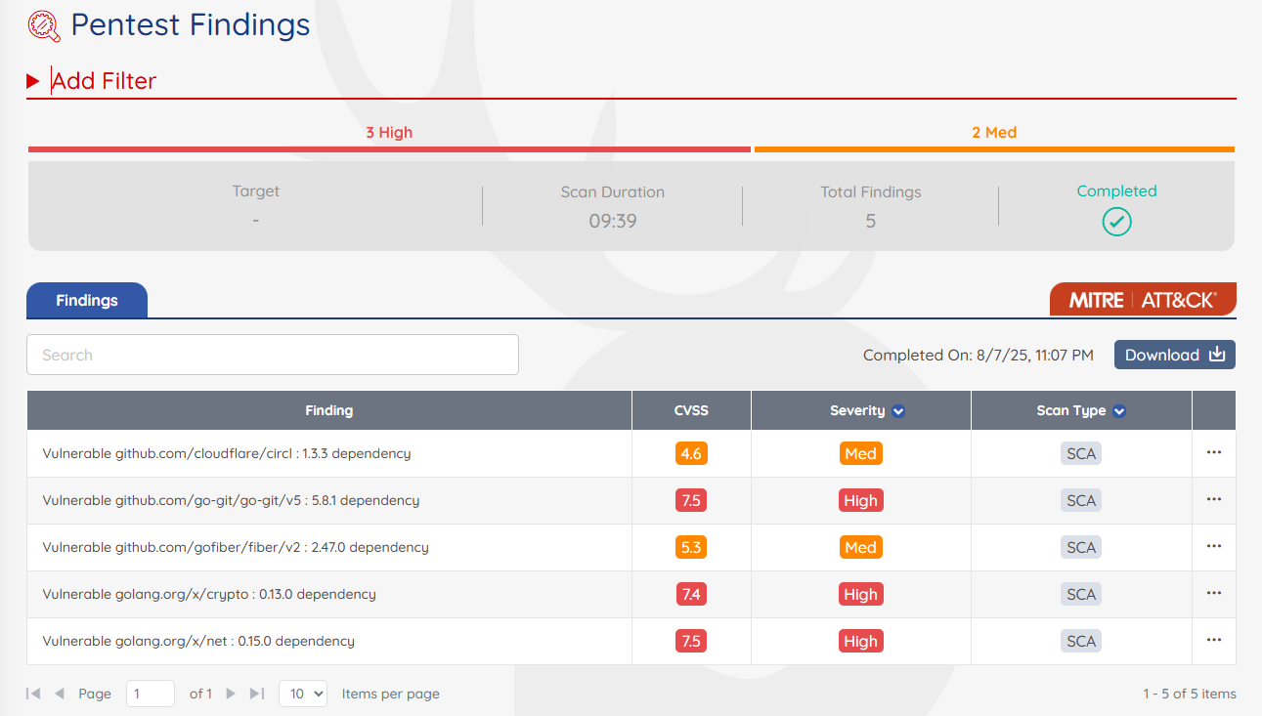Click the 5.3 CVSS score badge
1262x716 pixels.
point(691,547)
